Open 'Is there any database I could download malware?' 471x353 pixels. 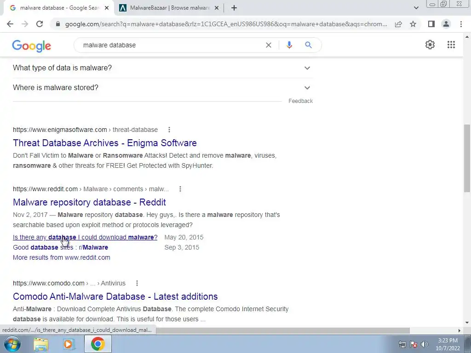click(85, 238)
